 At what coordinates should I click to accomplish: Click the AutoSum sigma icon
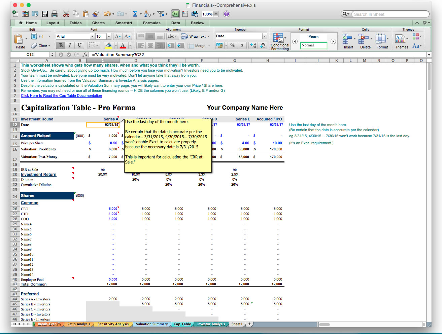135,14
